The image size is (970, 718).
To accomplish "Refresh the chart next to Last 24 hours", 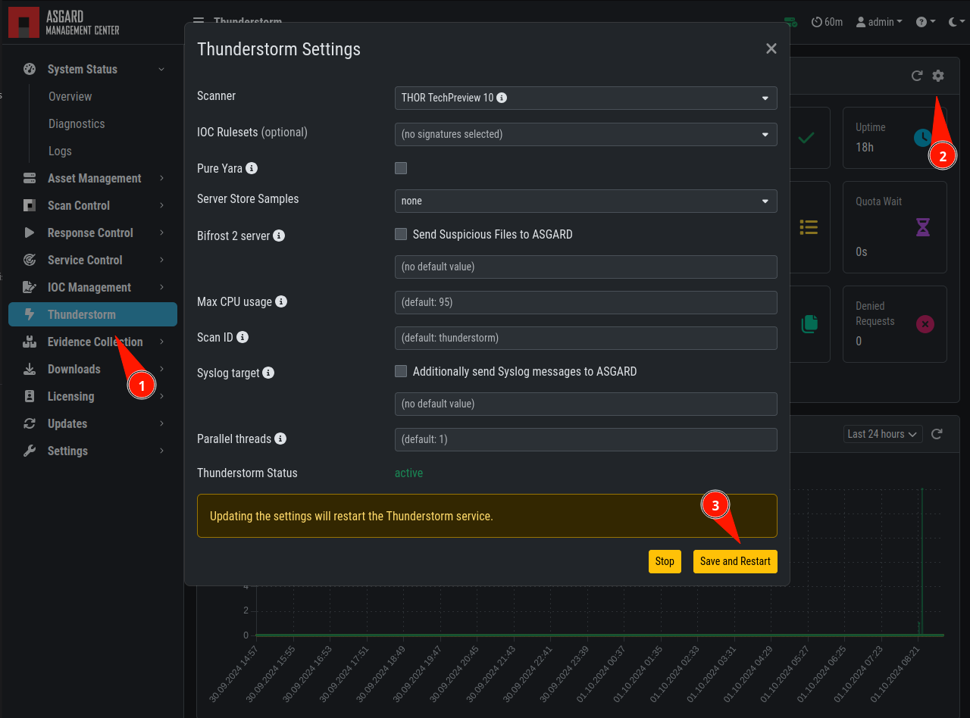I will click(x=937, y=434).
